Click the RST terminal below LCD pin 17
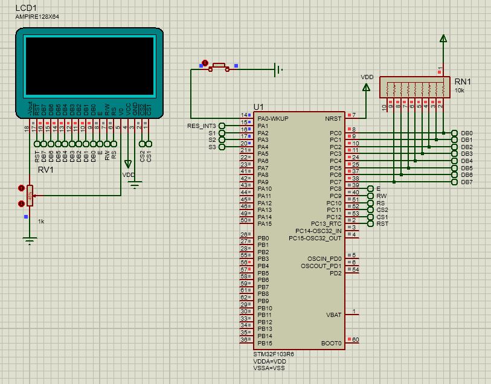The image size is (491, 384). (x=37, y=144)
